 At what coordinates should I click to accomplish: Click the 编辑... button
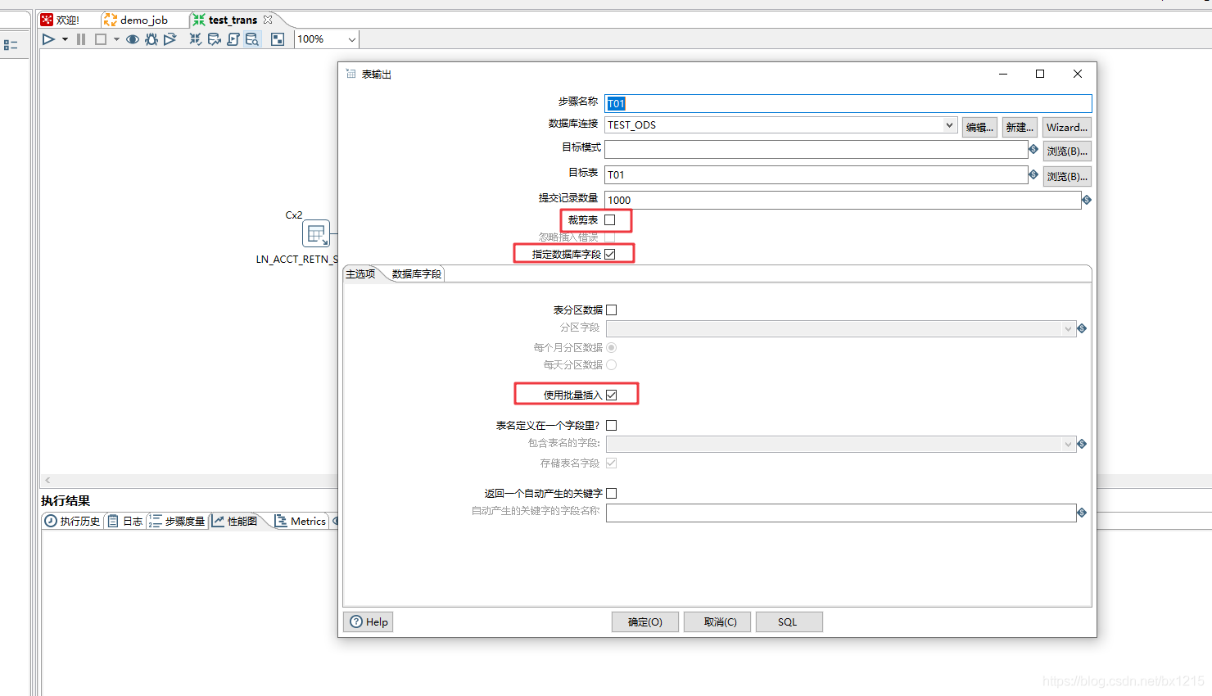coord(979,127)
